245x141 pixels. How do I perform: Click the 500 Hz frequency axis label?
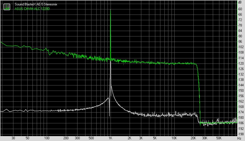click(x=91, y=138)
